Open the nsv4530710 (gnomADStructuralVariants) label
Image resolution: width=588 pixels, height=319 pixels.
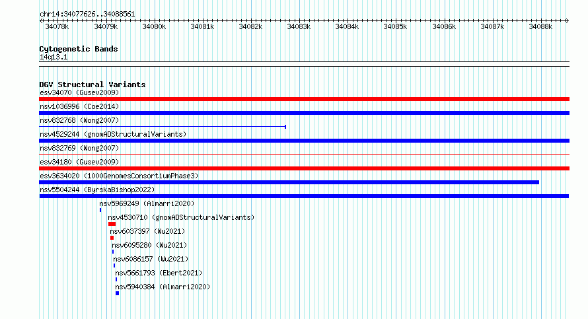pyautogui.click(x=181, y=217)
